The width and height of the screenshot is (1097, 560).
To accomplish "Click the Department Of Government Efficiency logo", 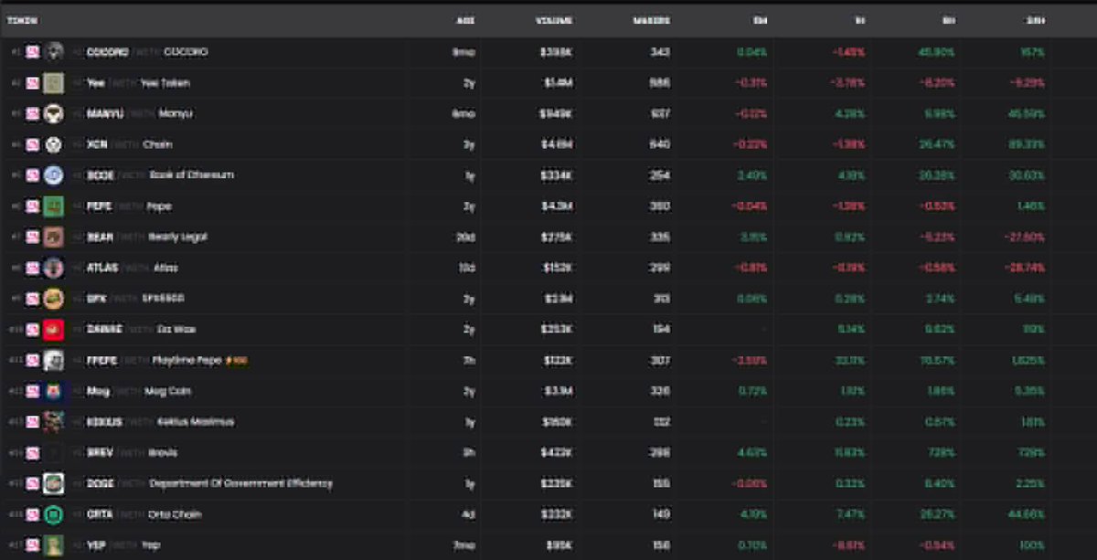I will tap(54, 483).
